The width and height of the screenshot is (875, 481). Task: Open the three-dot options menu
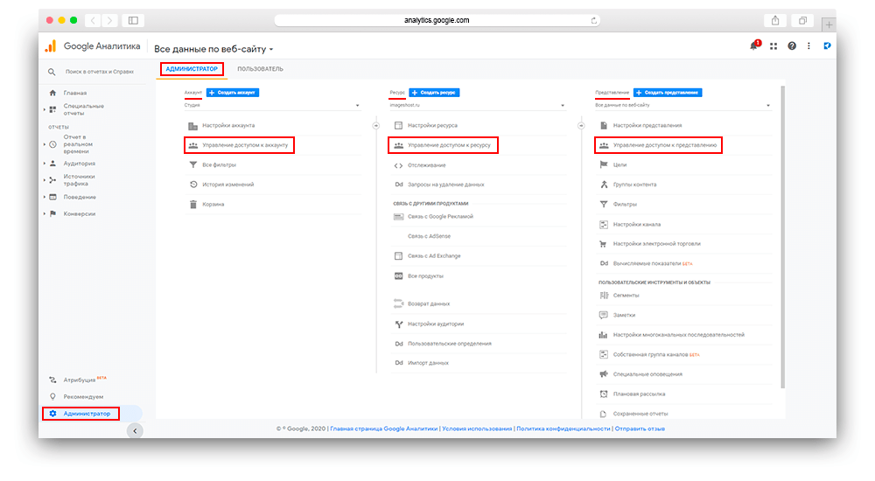click(x=808, y=45)
